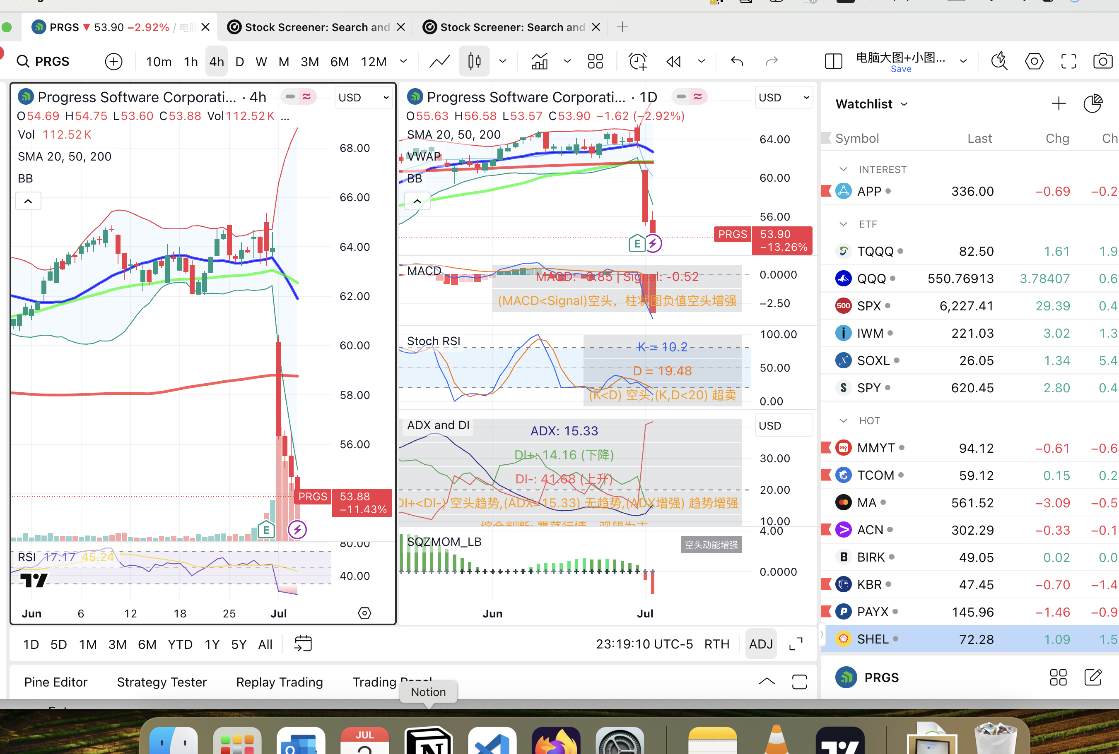Open watchlist performance pie chart icon
1119x754 pixels.
(1092, 103)
